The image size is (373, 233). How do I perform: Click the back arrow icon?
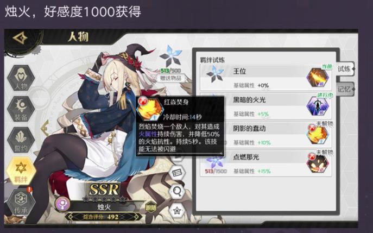pyautogui.click(x=20, y=38)
